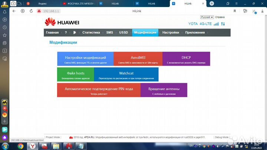Open the Huawei app taskbar button
The width and height of the screenshot is (267, 150).
coord(69,146)
